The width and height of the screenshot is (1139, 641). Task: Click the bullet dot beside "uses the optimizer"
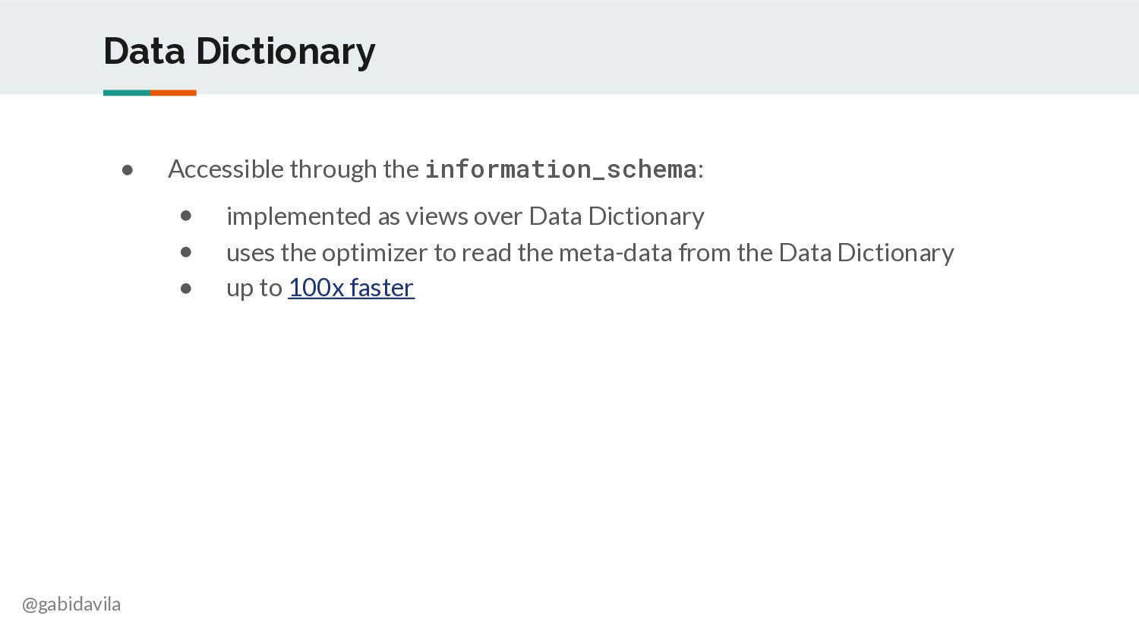point(186,252)
